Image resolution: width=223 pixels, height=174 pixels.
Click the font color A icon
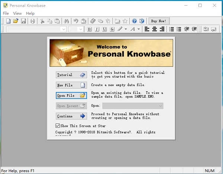[x=133, y=29]
